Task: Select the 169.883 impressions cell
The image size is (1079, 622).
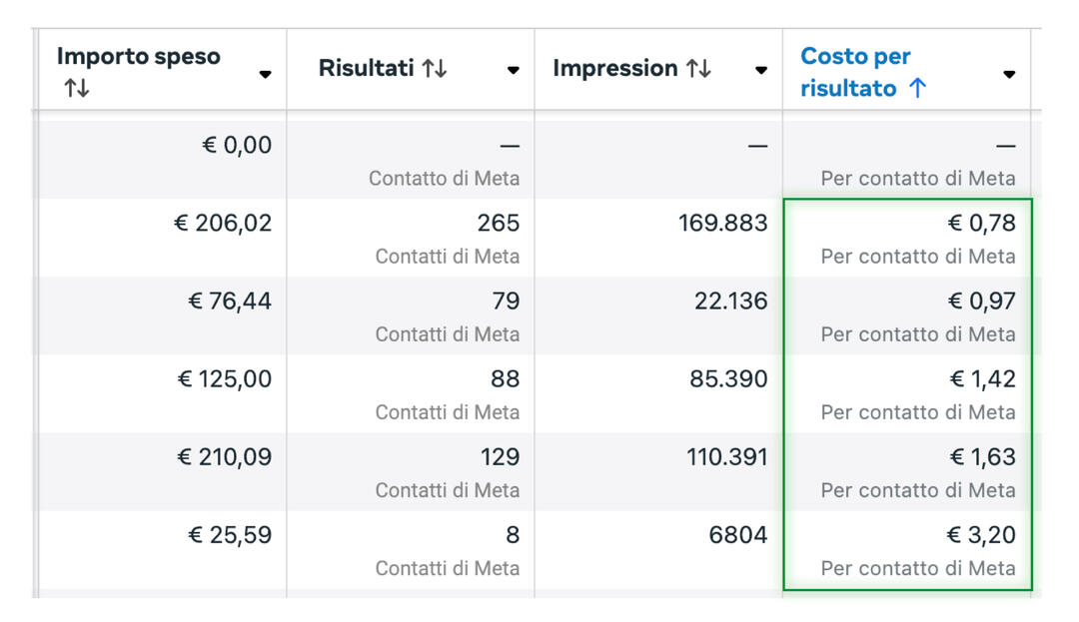Action: 723,224
